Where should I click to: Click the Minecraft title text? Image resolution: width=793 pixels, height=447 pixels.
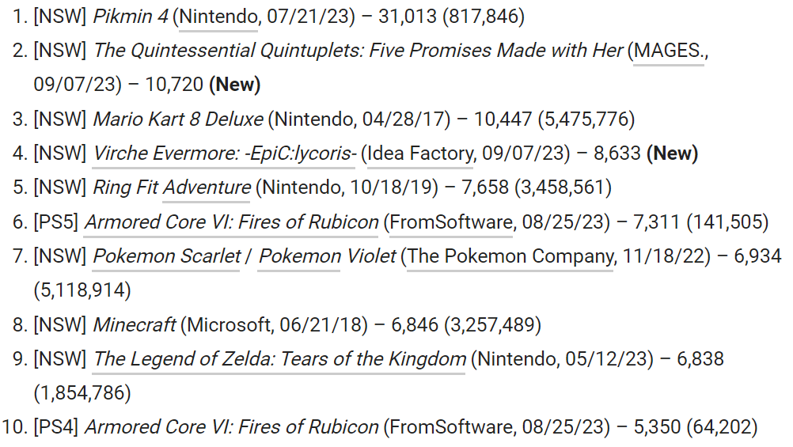(134, 324)
